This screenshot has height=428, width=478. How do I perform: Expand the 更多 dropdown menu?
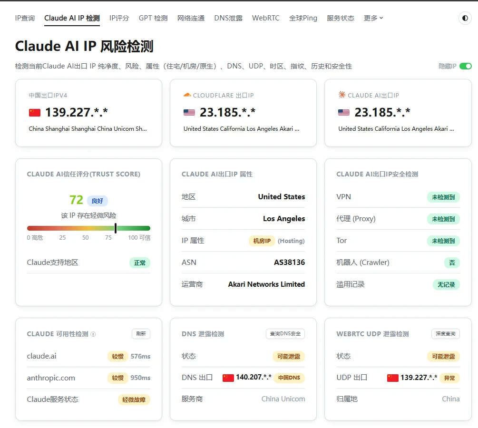tap(373, 18)
